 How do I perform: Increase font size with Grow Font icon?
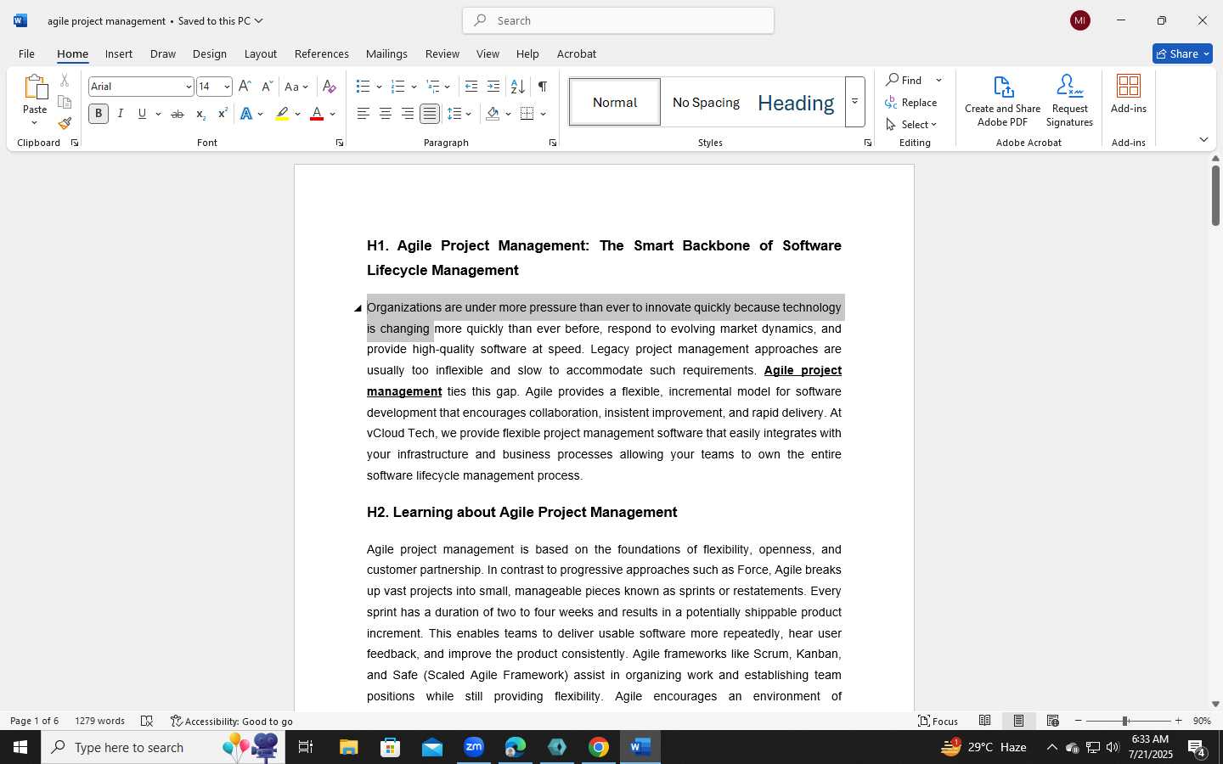[x=245, y=87]
